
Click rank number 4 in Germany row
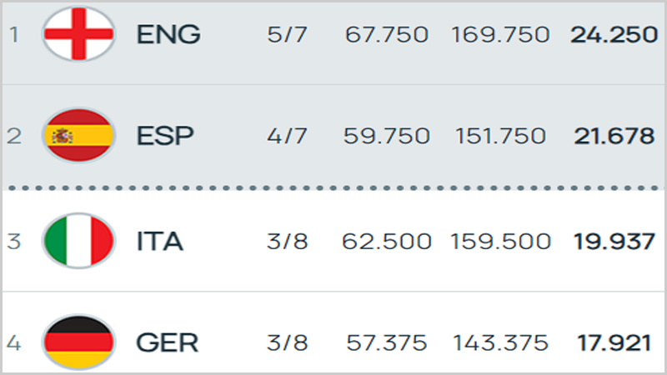[13, 342]
